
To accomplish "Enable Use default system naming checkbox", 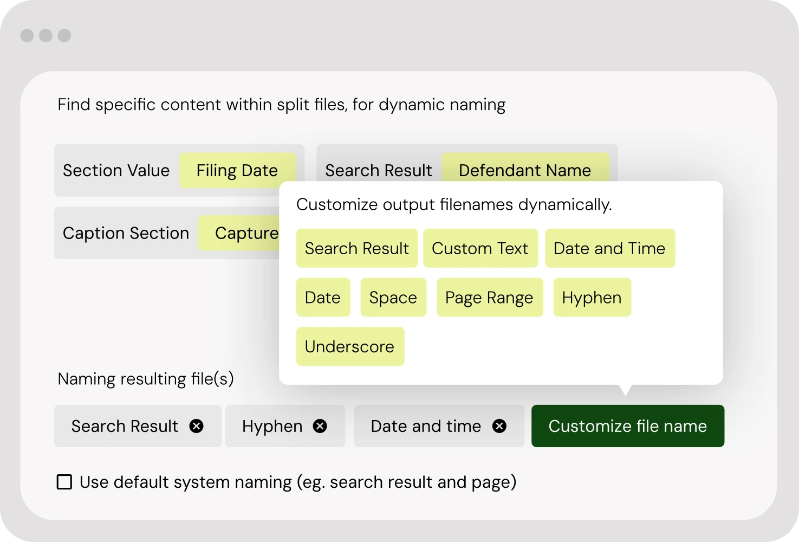I will click(64, 482).
